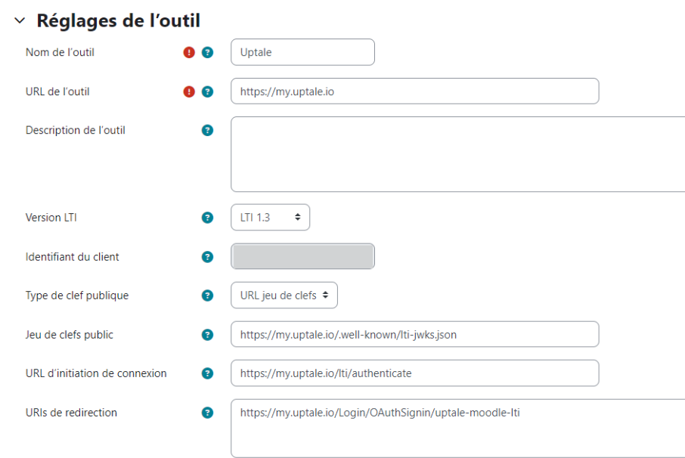Viewport: 685px width, 458px height.
Task: Open help for URL de l'outil
Action: 207,91
